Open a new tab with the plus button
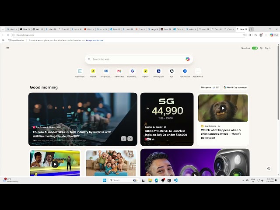Viewport: 280px width, 210px height. tap(251, 29)
